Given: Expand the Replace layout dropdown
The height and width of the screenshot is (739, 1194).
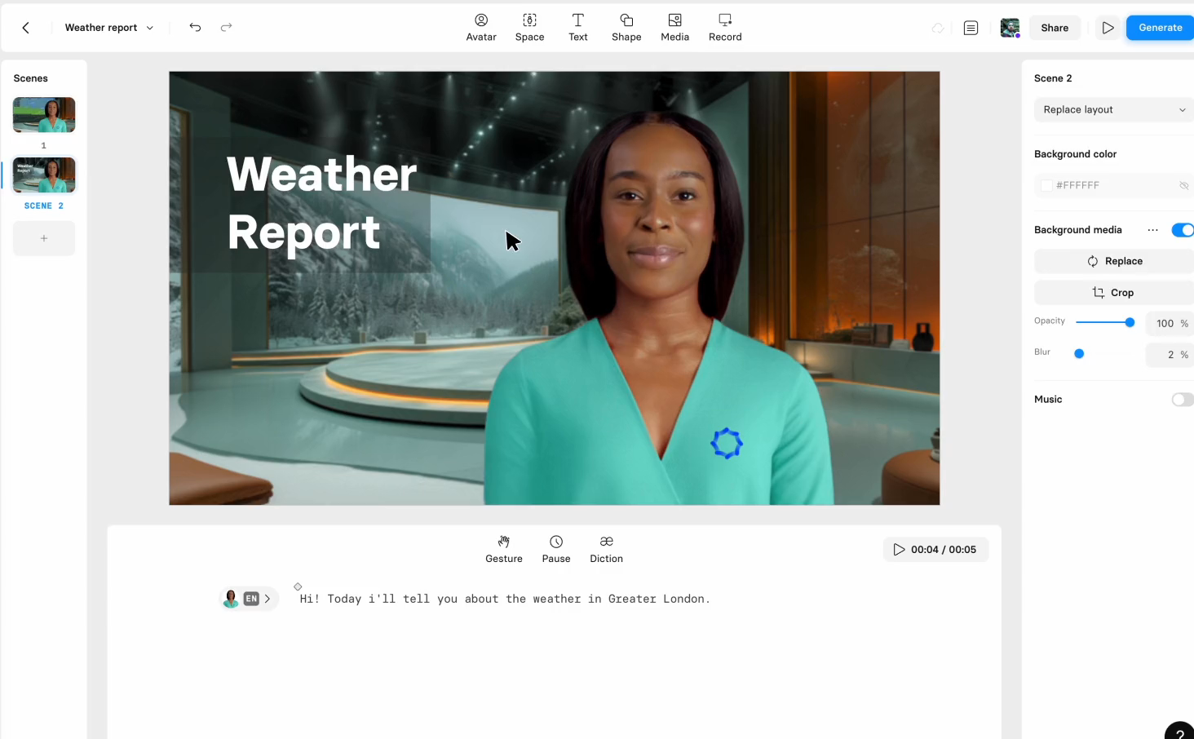Looking at the screenshot, I should click(1113, 110).
